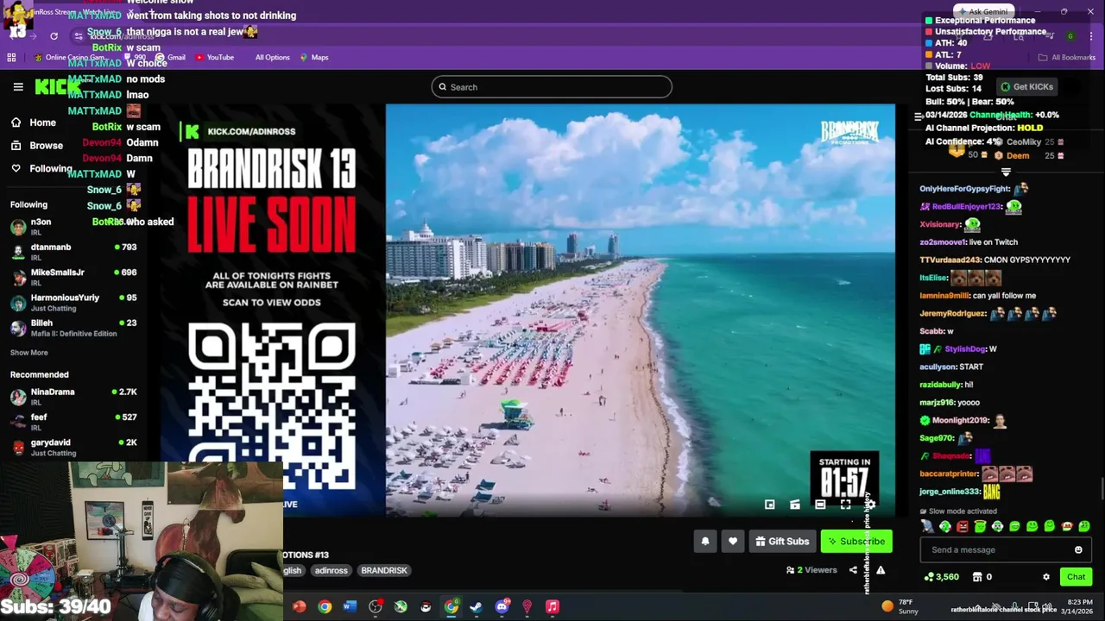Reload the page in Chrome

[x=54, y=36]
